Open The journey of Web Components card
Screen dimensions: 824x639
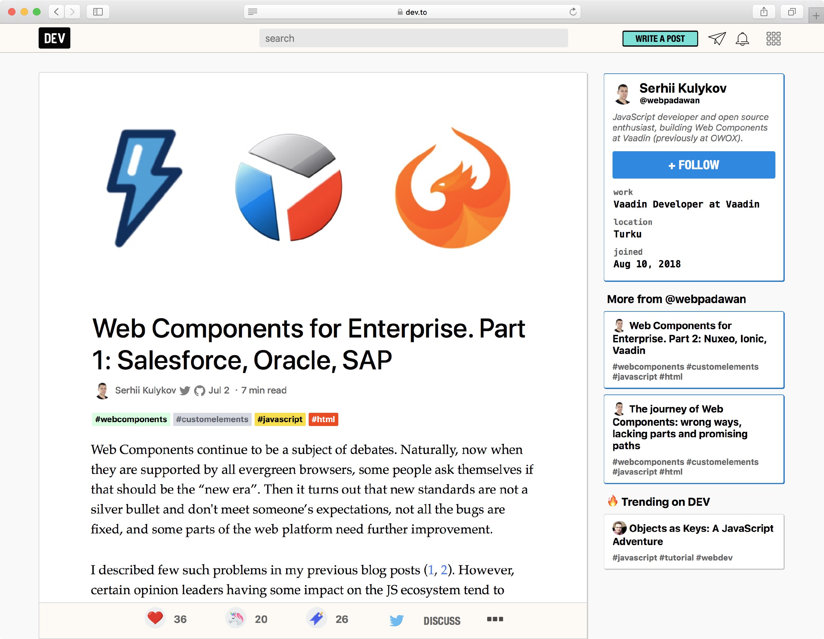[694, 439]
